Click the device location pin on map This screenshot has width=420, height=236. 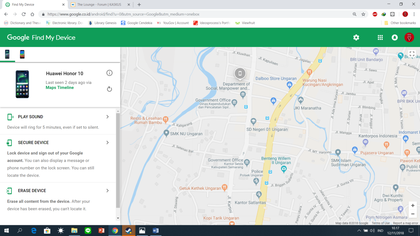pos(240,73)
